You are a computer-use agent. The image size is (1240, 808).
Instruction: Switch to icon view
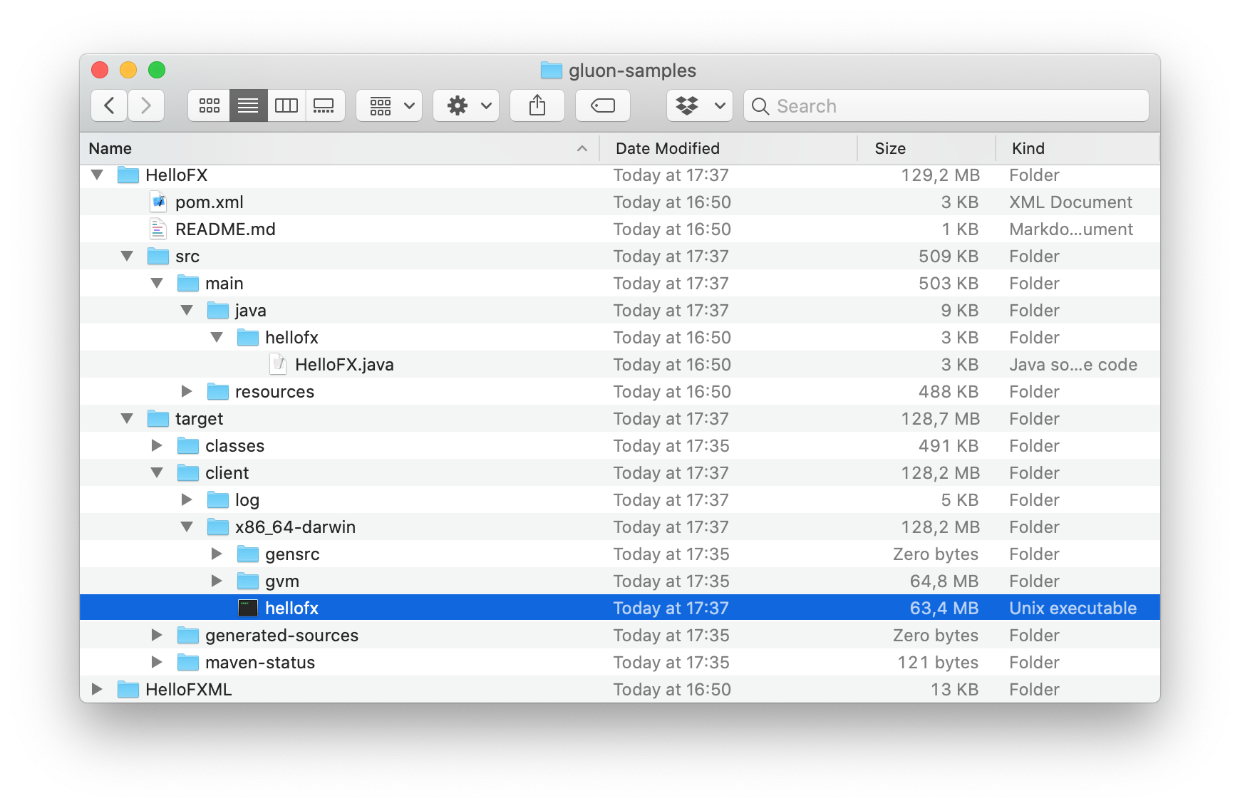coord(209,106)
